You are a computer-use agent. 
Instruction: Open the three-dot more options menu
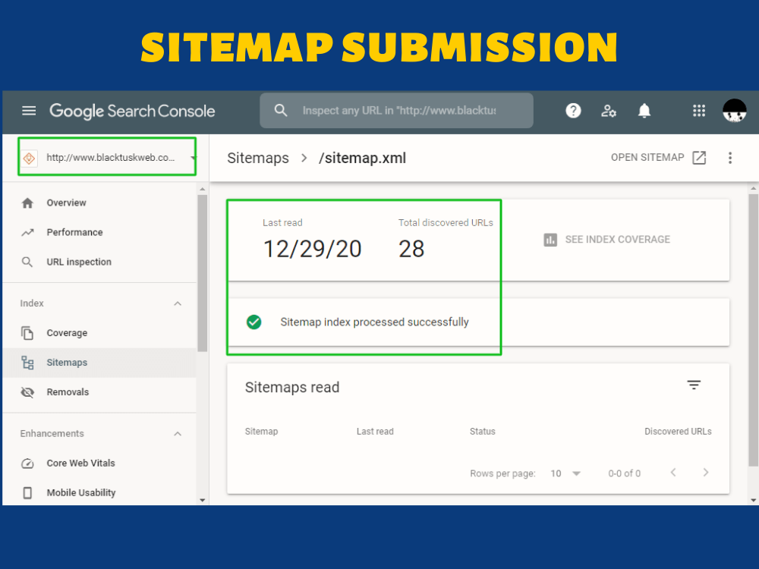(x=730, y=158)
